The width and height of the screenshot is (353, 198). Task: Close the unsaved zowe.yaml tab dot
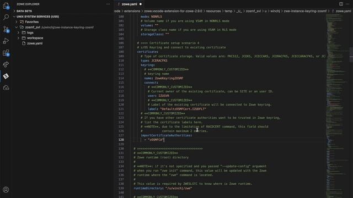click(141, 4)
